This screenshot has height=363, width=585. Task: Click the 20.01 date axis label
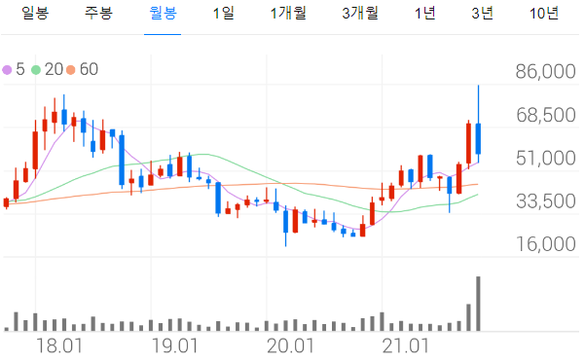click(291, 345)
